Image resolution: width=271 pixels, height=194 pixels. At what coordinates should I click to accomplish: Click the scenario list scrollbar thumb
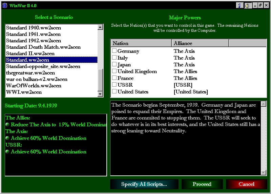coord(100,80)
